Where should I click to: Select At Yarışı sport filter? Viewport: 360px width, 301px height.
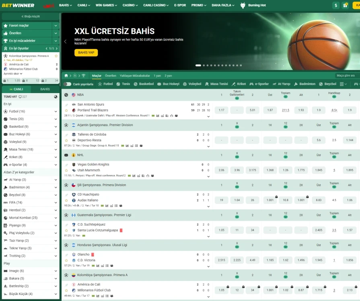[x=281, y=84]
